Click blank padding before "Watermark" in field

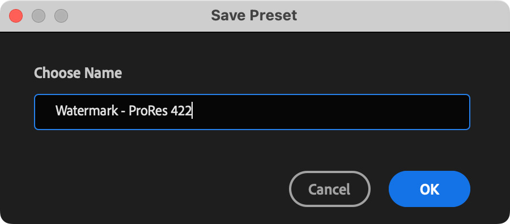45,112
